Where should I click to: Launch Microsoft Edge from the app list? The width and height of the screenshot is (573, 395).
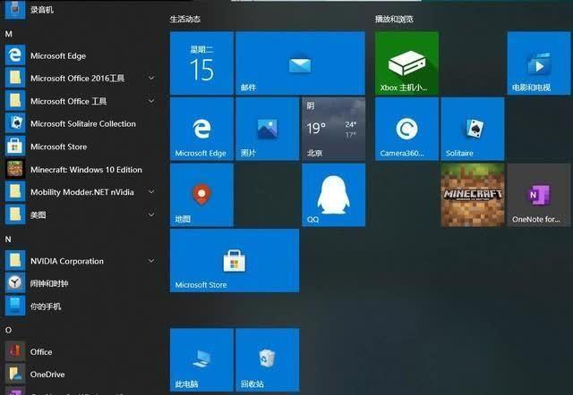pyautogui.click(x=81, y=55)
